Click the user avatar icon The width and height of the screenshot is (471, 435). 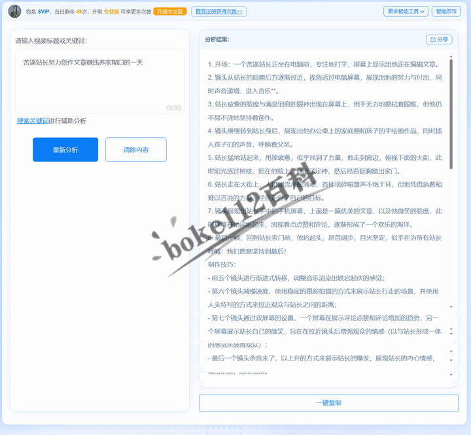click(x=14, y=11)
